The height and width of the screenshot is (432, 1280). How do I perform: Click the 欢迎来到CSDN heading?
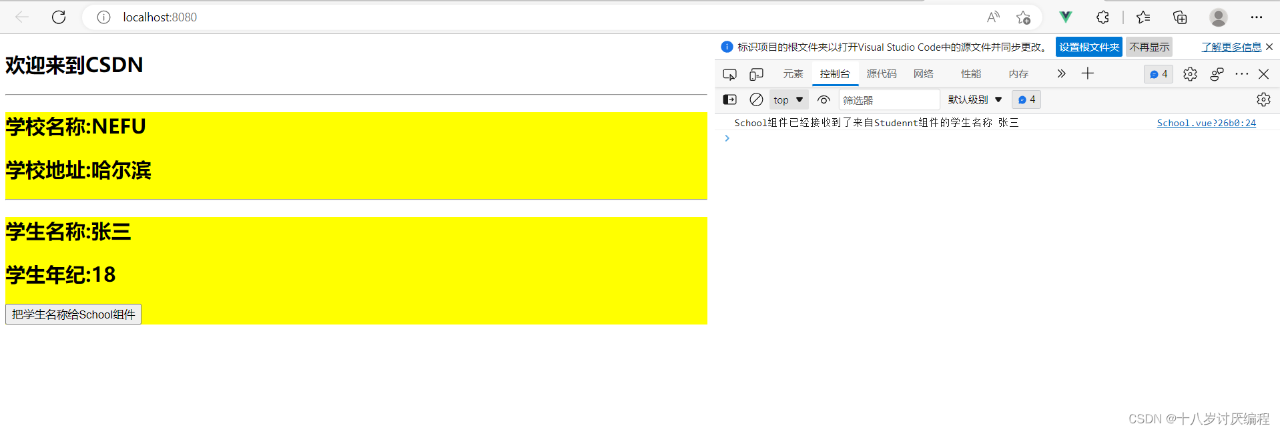(74, 65)
